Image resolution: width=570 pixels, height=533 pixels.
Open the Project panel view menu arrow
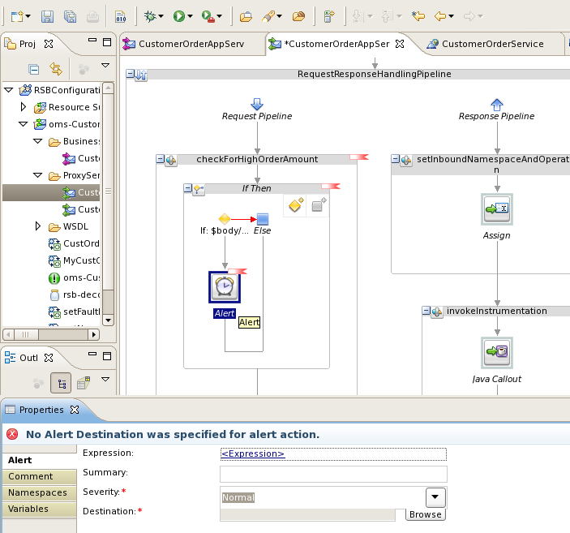click(x=105, y=66)
